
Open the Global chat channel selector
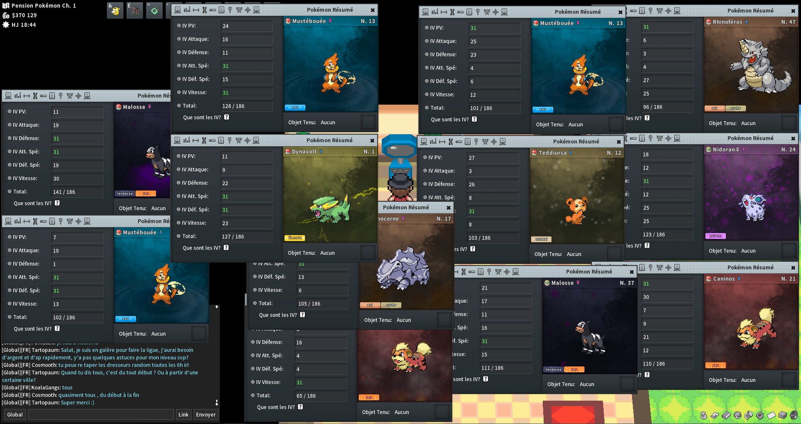[15, 414]
